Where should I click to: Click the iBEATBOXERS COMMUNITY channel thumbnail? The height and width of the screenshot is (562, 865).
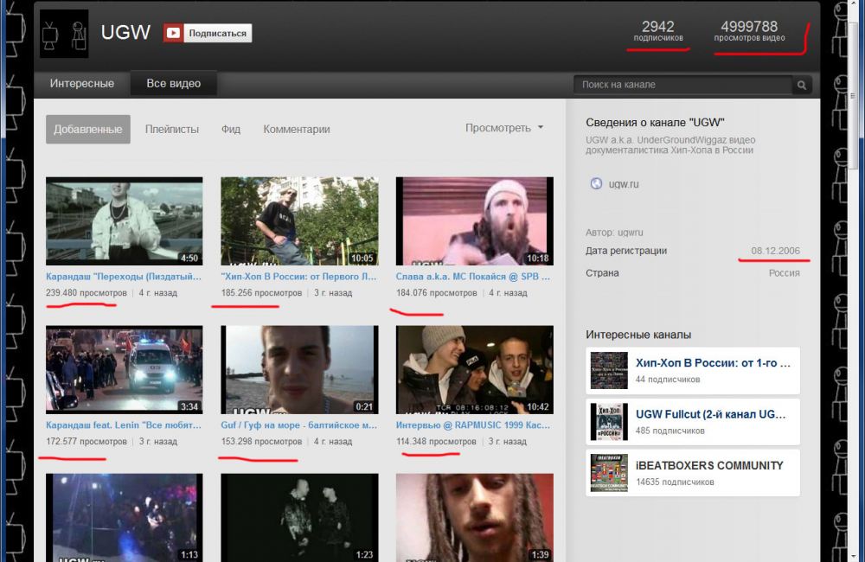click(x=609, y=473)
